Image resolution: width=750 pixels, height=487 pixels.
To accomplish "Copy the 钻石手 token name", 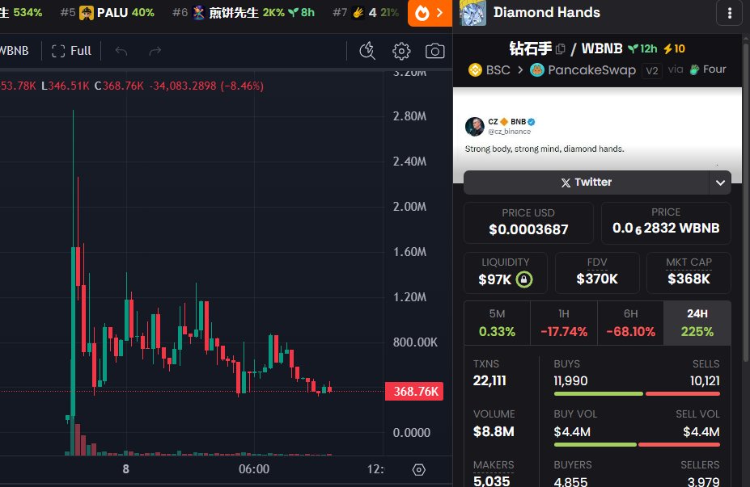I will click(x=561, y=49).
